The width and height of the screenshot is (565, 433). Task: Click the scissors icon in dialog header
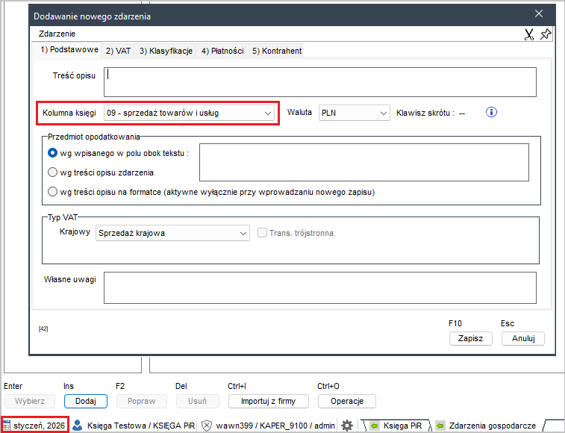[x=529, y=34]
